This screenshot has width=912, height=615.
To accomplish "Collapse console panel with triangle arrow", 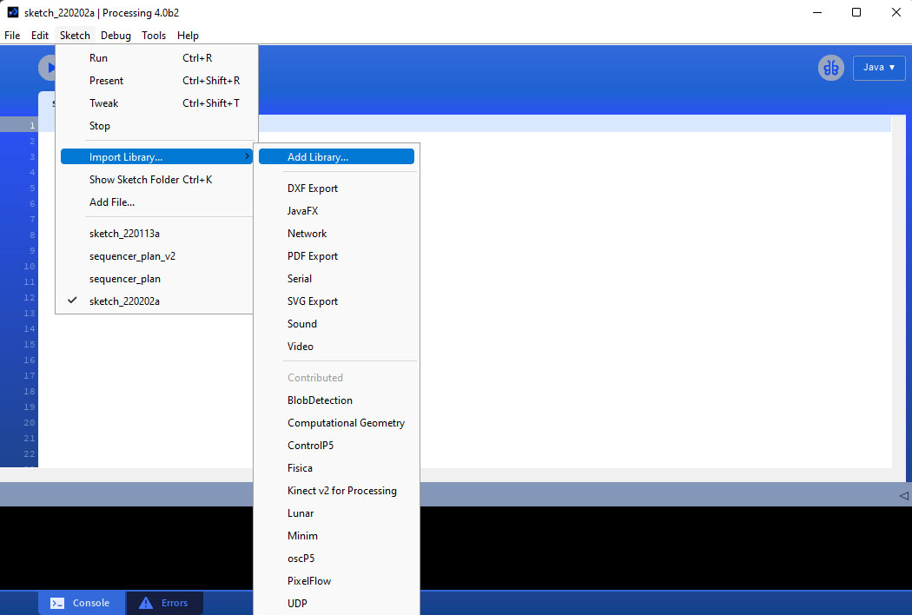I will [x=903, y=495].
